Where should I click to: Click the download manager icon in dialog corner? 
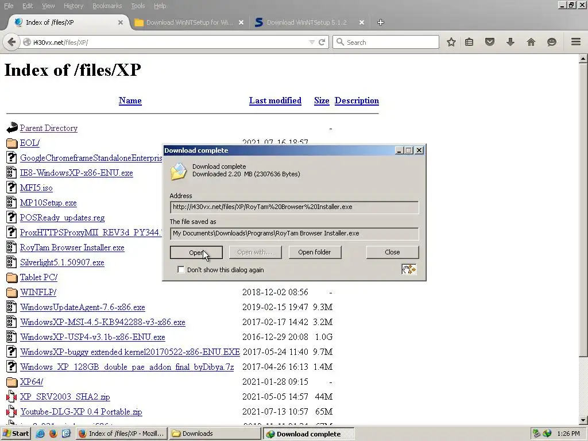click(x=409, y=269)
